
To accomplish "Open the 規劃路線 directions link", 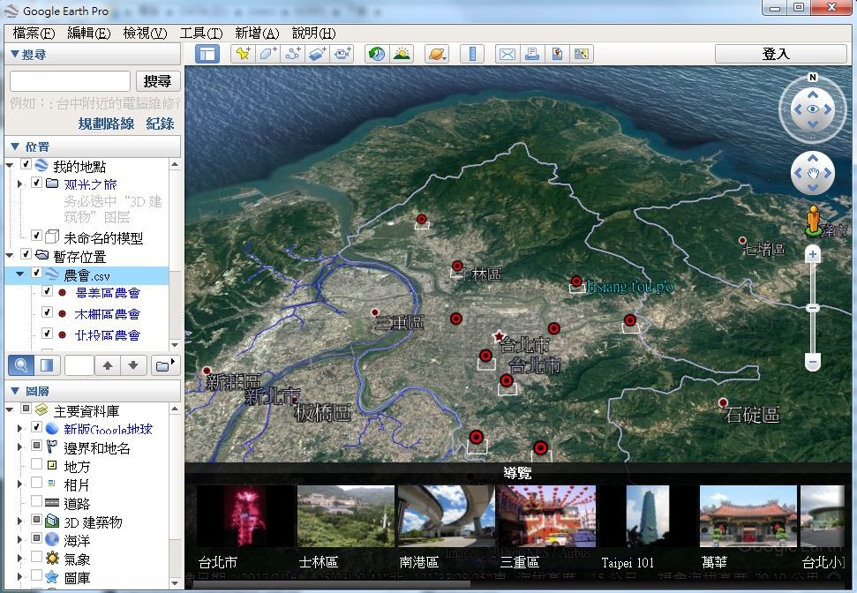I will [x=106, y=124].
